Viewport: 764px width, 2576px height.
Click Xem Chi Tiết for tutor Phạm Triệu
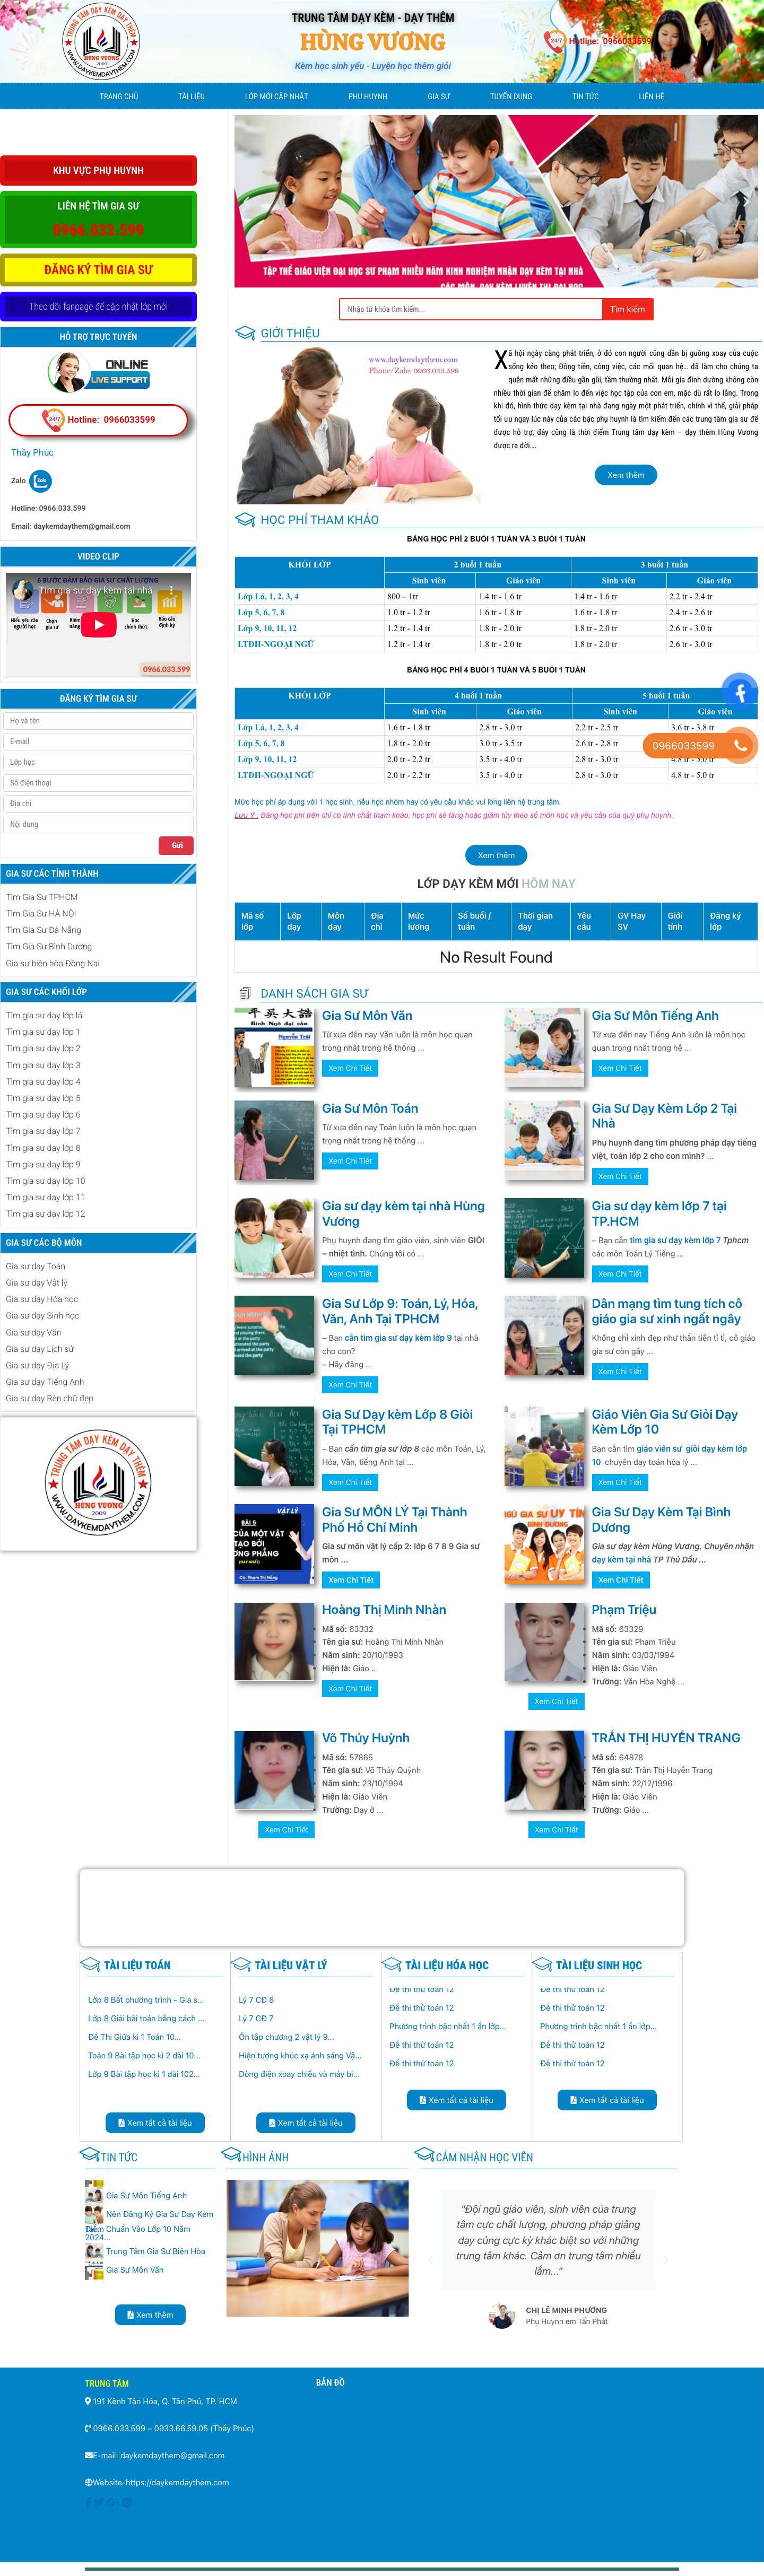[556, 1701]
